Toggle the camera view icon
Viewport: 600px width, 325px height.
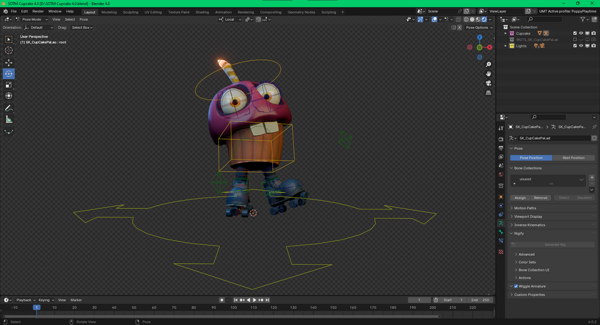pos(488,83)
